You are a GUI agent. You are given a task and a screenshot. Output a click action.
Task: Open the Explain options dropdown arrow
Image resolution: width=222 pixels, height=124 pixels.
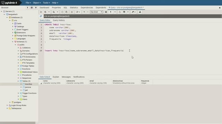pyautogui.click(x=128, y=12)
